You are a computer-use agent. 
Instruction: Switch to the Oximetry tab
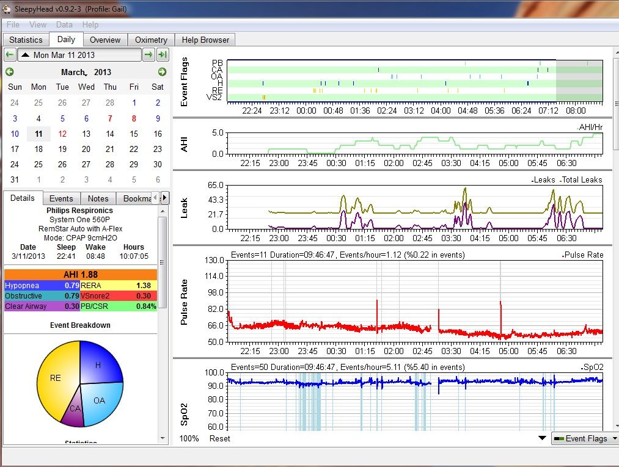point(151,40)
